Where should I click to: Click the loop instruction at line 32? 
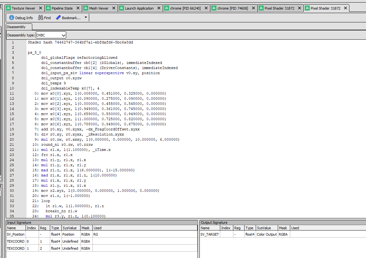46,201
